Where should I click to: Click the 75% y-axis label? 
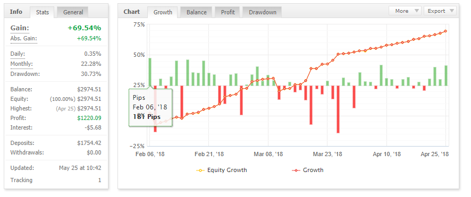pyautogui.click(x=139, y=25)
